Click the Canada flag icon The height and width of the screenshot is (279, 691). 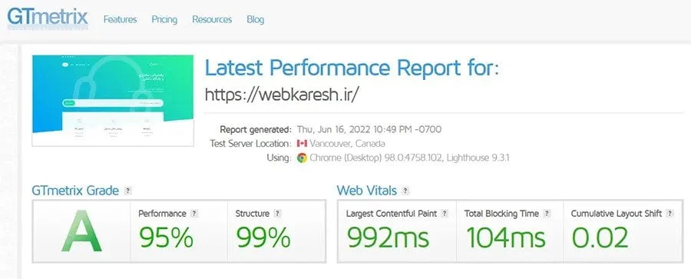click(x=302, y=144)
